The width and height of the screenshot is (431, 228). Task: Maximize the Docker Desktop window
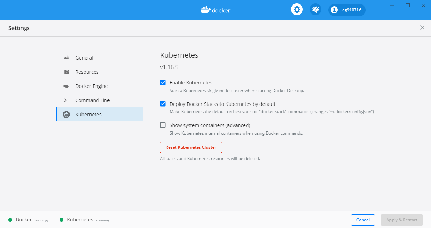point(407,5)
